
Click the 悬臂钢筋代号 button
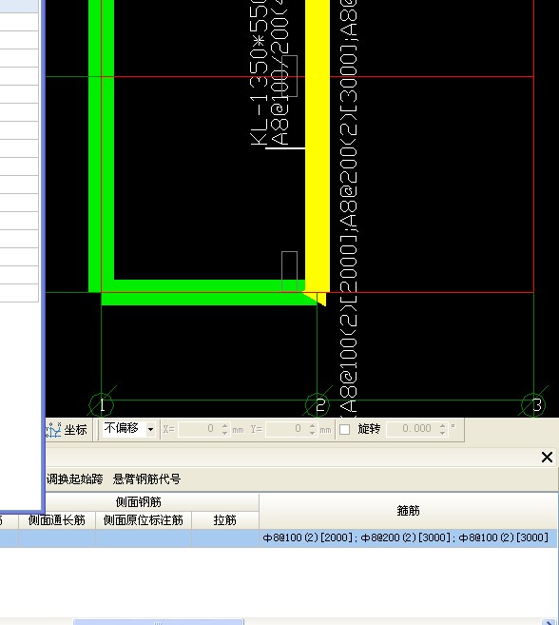click(x=146, y=479)
